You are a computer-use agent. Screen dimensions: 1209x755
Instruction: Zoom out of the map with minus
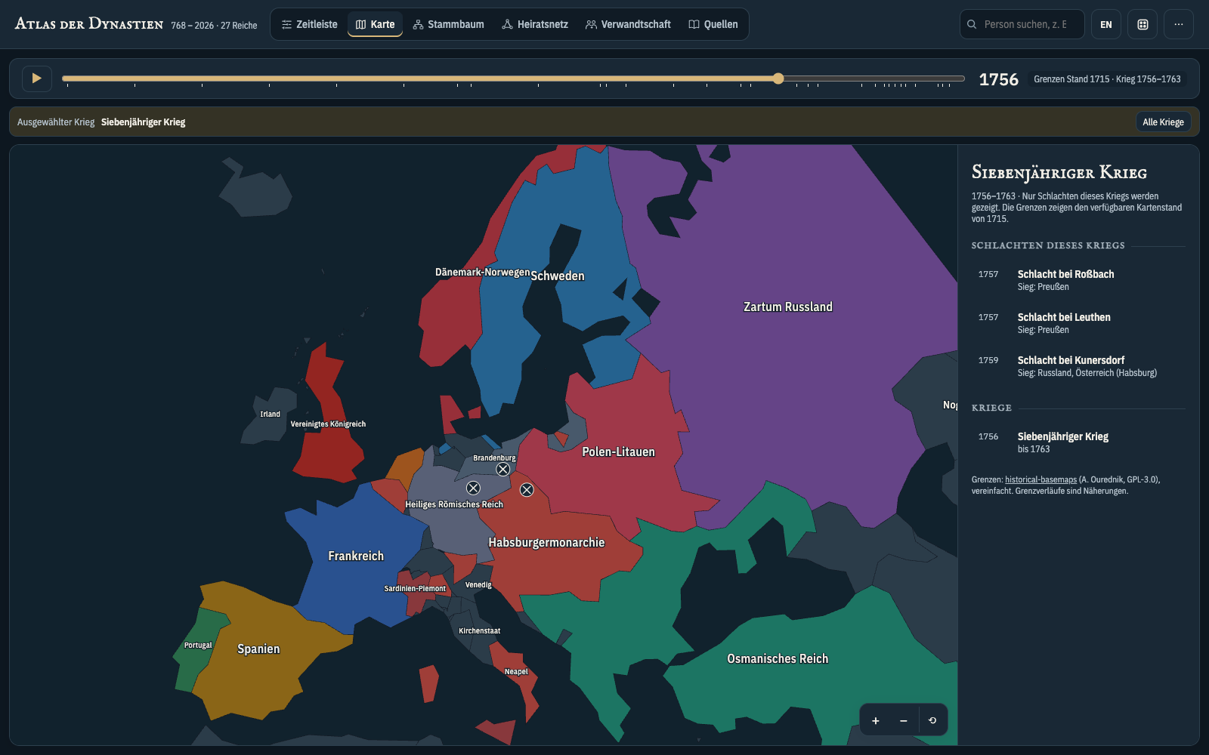coord(903,720)
